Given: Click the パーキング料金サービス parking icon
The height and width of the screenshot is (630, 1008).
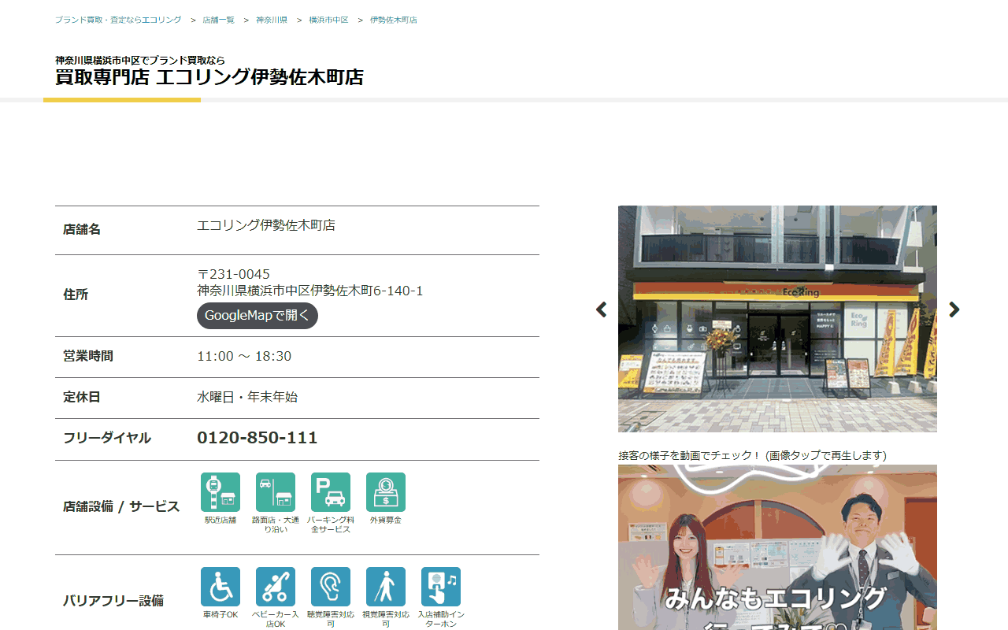Looking at the screenshot, I should tap(331, 492).
